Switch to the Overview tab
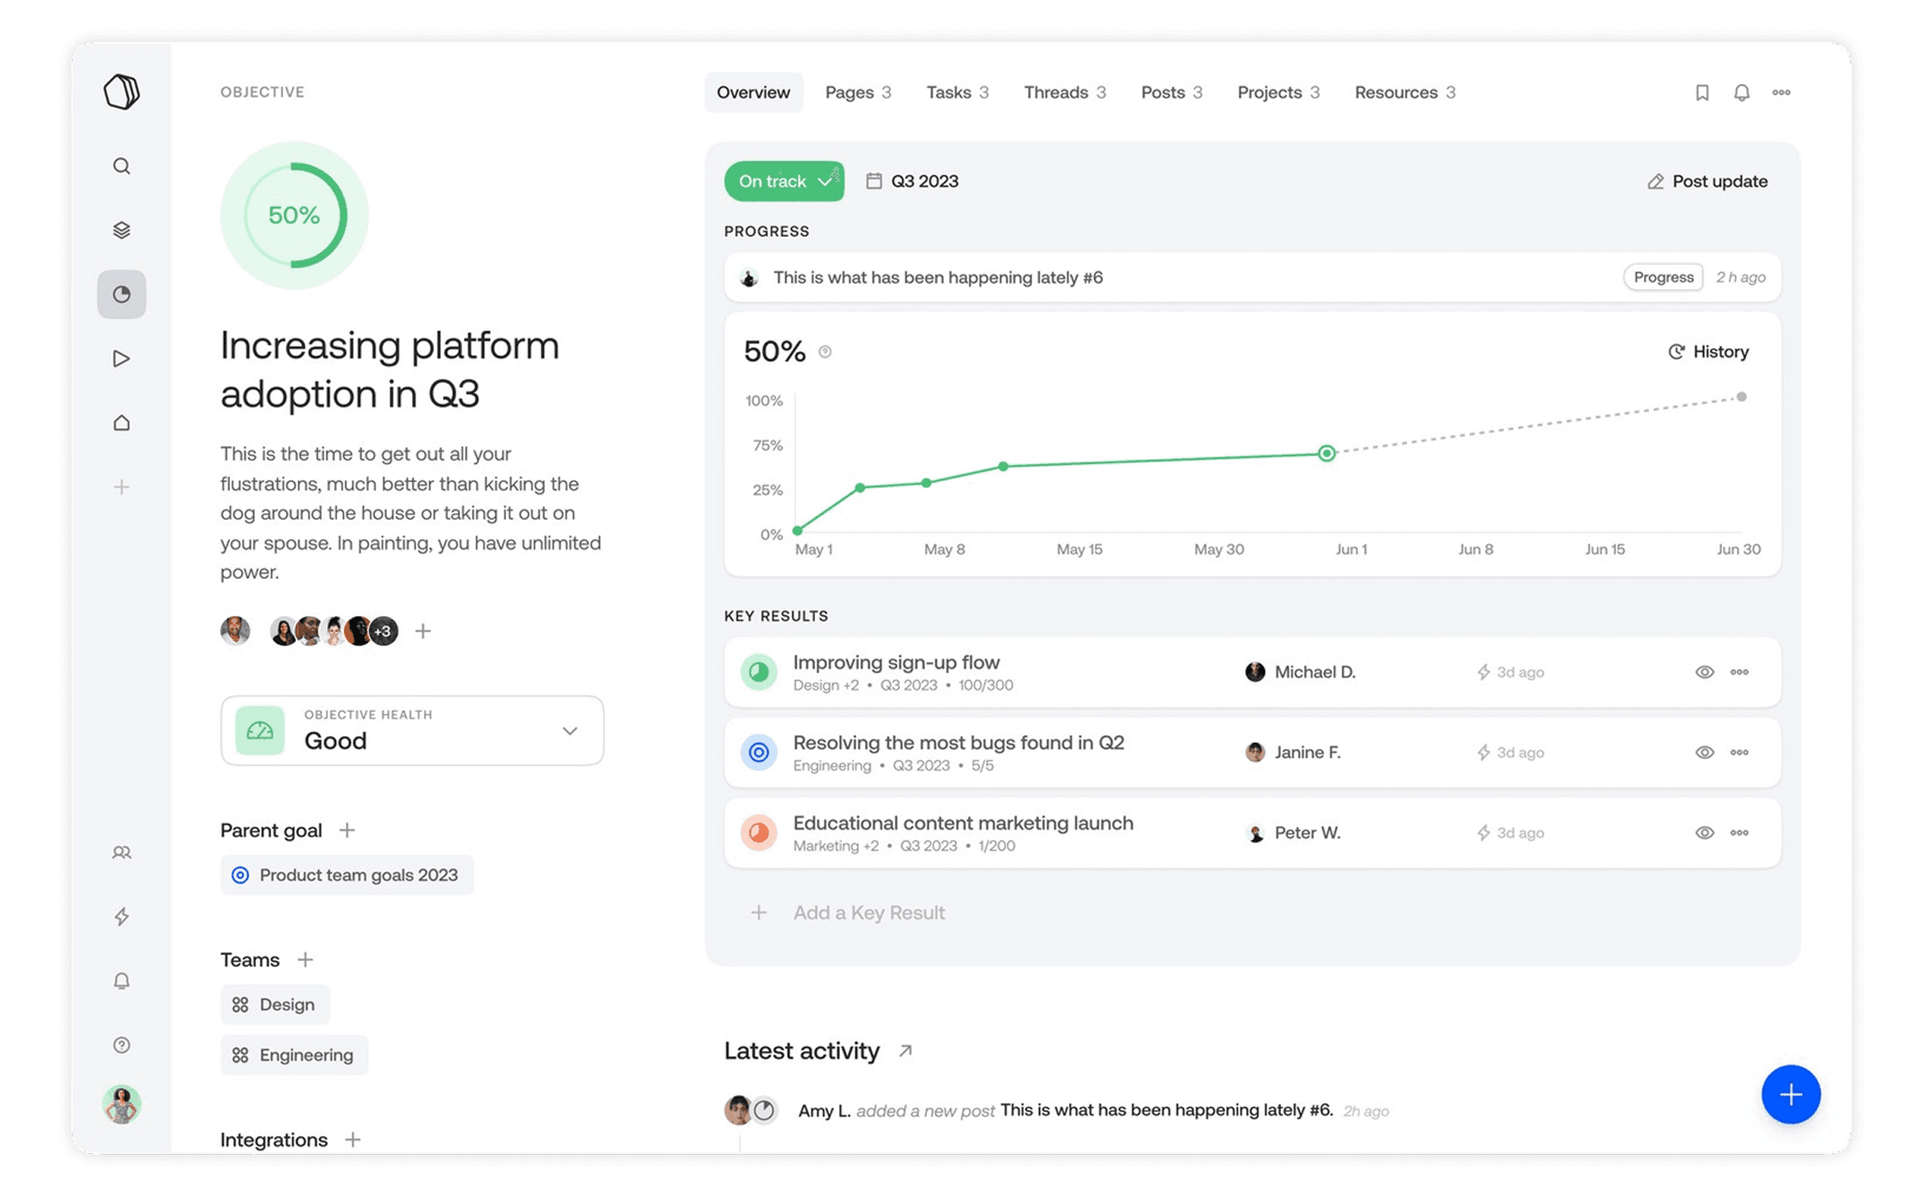This screenshot has width=1922, height=1195. coord(753,93)
